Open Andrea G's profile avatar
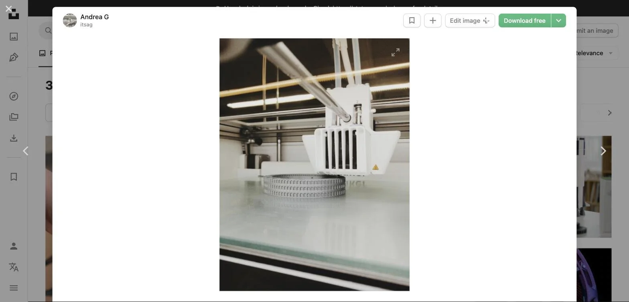Viewport: 629px width, 302px height. 70,20
